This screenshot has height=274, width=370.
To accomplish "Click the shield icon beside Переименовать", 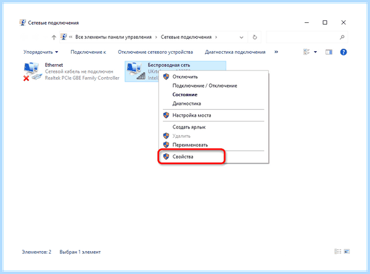I will pyautogui.click(x=166, y=144).
